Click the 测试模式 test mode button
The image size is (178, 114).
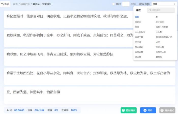(x=167, y=110)
